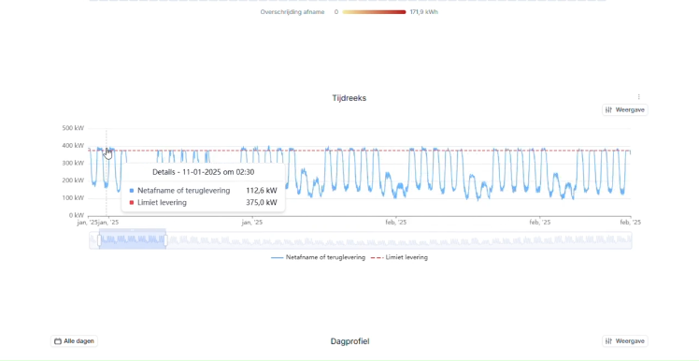The image size is (699, 361).
Task: Click the 500 kW y-axis label
Action: pyautogui.click(x=73, y=128)
